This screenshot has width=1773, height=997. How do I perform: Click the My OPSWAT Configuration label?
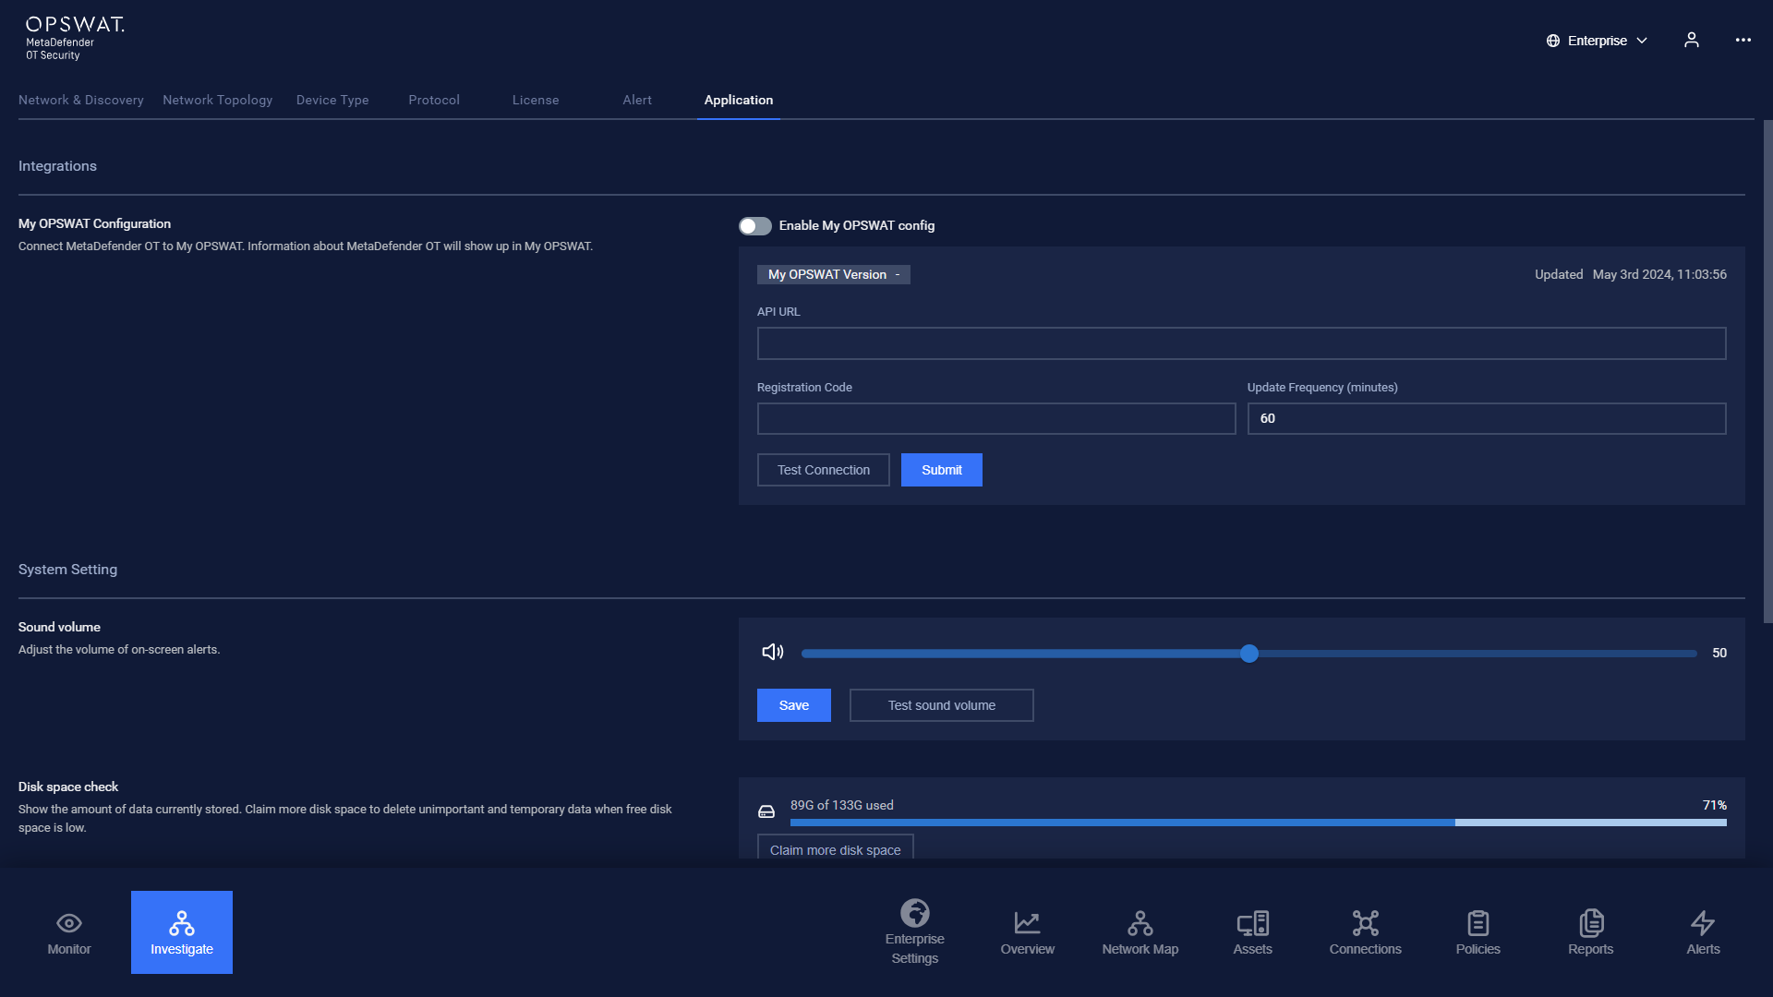(94, 223)
